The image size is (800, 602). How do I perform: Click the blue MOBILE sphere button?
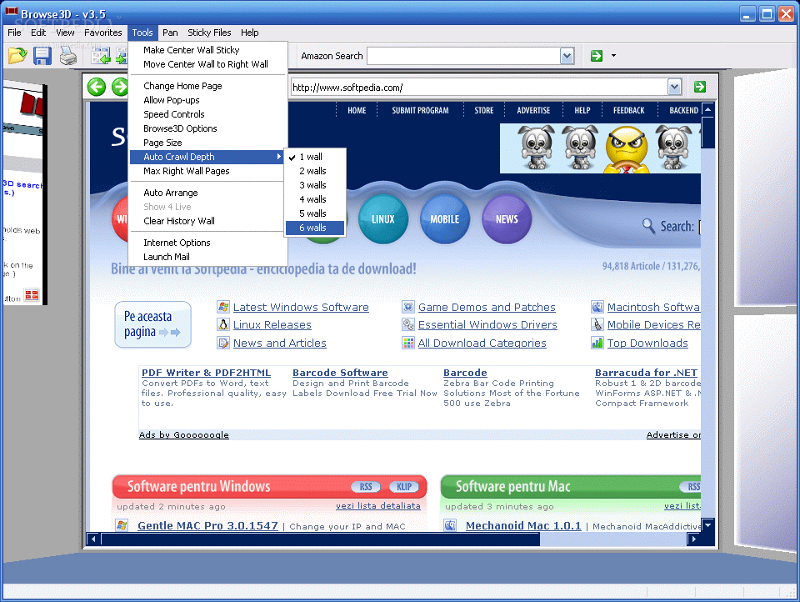pos(445,219)
